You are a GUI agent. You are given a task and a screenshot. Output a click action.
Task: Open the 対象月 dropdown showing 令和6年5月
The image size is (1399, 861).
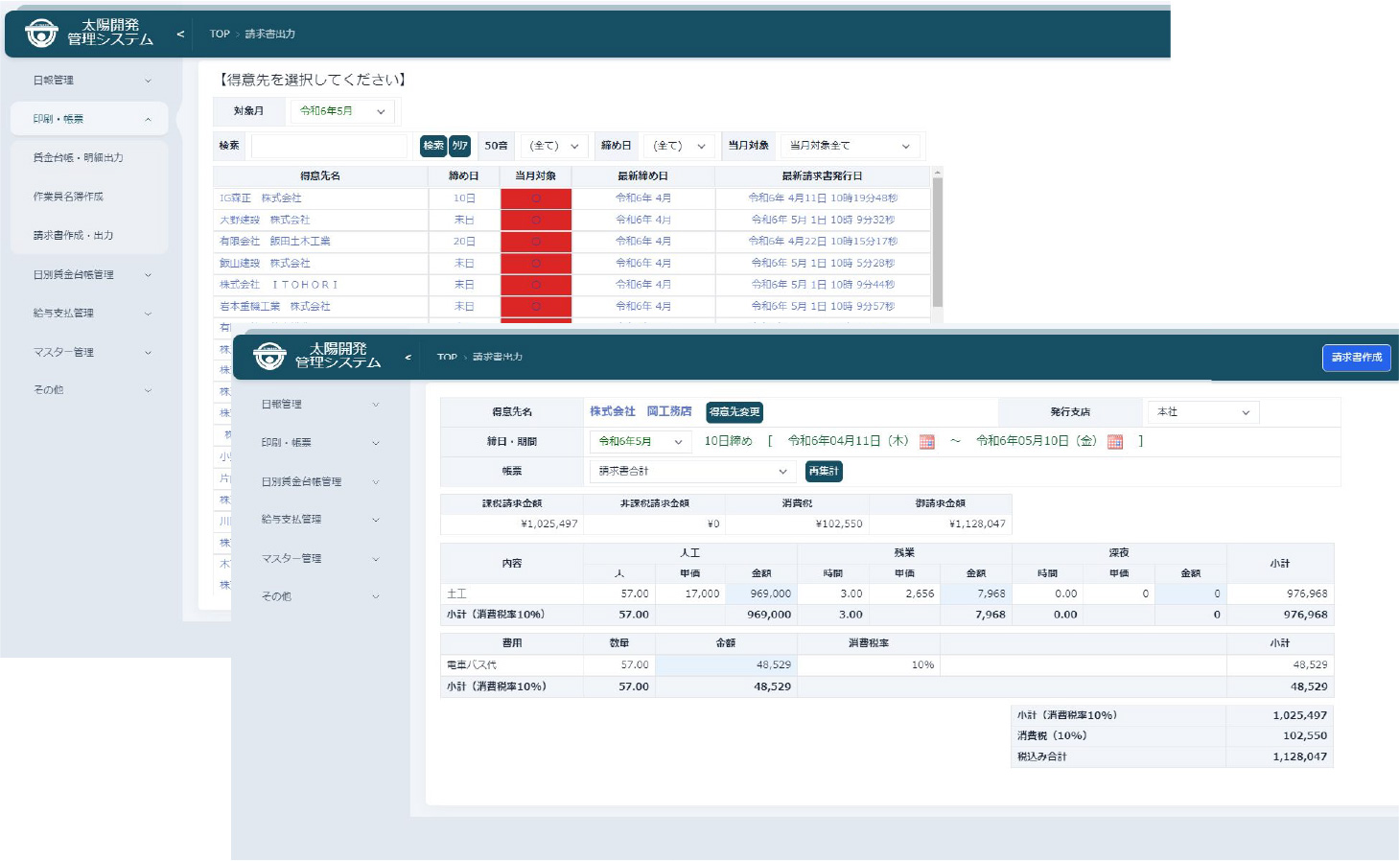pyautogui.click(x=342, y=111)
